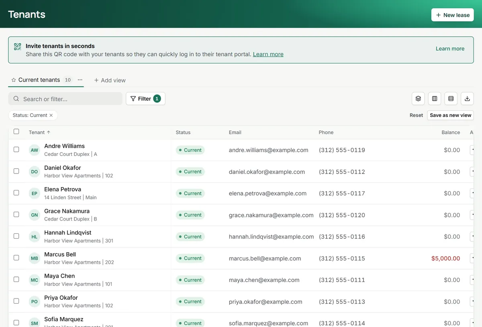Open the columns layout icon
The height and width of the screenshot is (327, 482).
click(x=435, y=98)
